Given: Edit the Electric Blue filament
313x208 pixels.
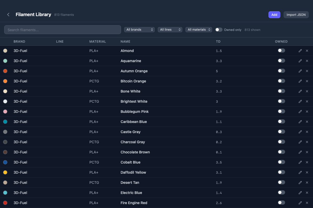Looking at the screenshot, I should pyautogui.click(x=300, y=193).
